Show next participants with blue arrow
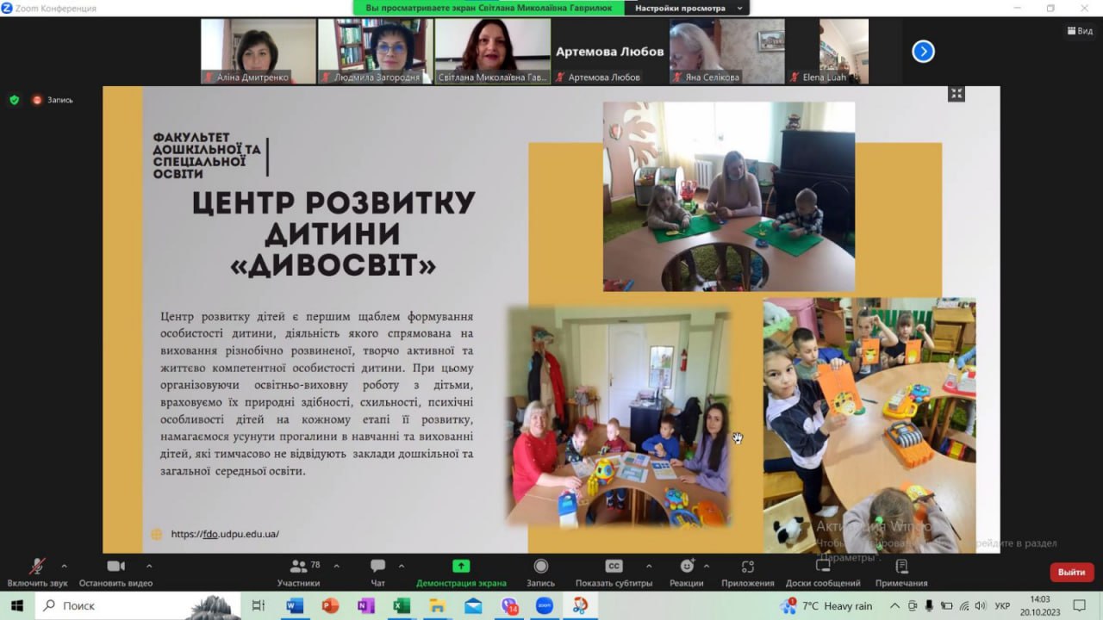Image resolution: width=1103 pixels, height=620 pixels. click(923, 52)
